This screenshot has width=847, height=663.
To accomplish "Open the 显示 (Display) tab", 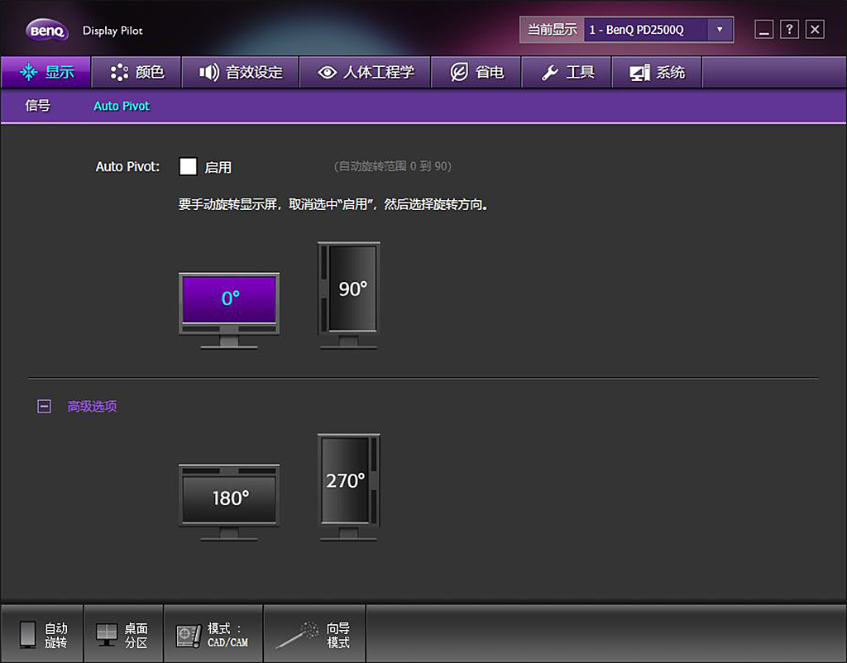I will click(x=46, y=72).
